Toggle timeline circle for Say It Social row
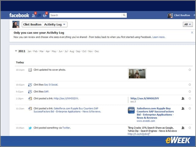The height and width of the screenshot is (147, 196). click(x=190, y=85)
